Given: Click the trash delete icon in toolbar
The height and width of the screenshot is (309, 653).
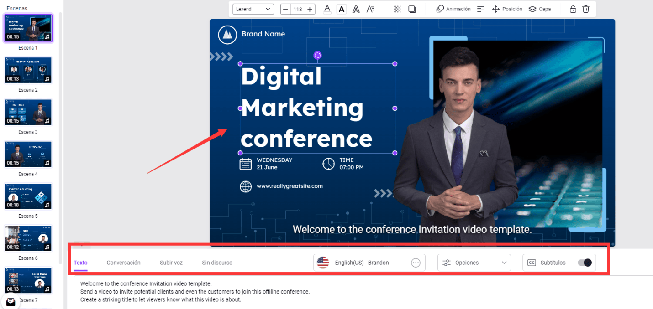Looking at the screenshot, I should tap(586, 9).
